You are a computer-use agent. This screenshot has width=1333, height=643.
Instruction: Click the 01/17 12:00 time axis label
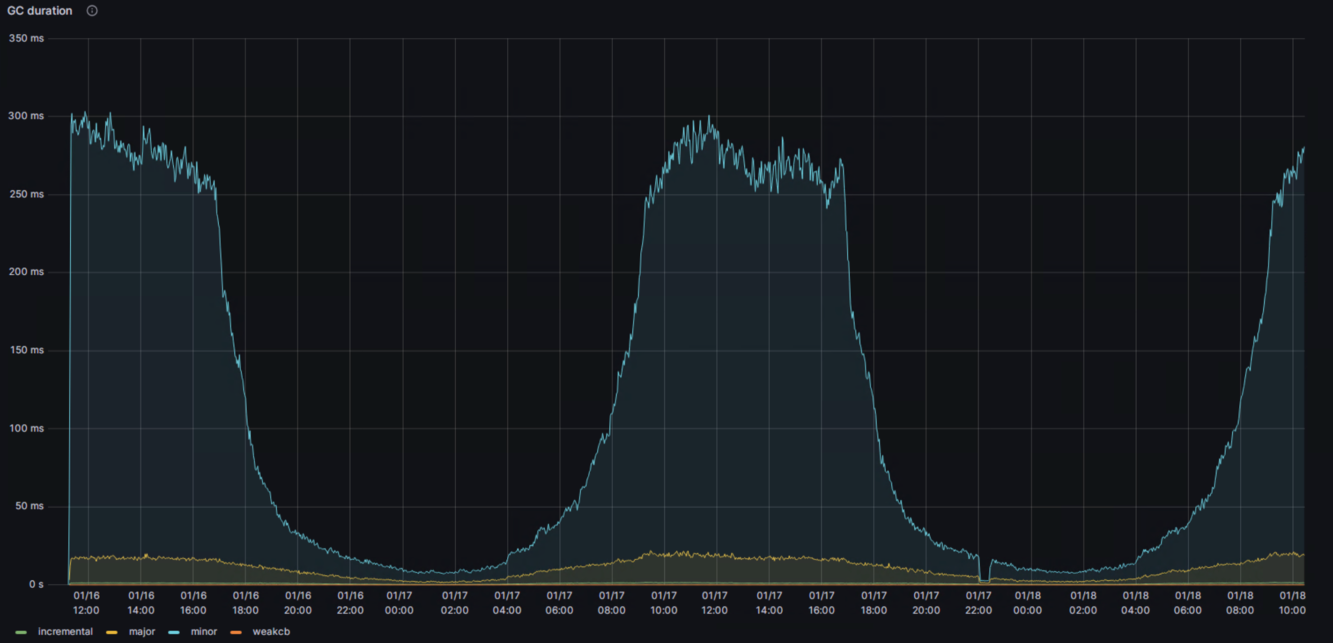pos(714,603)
